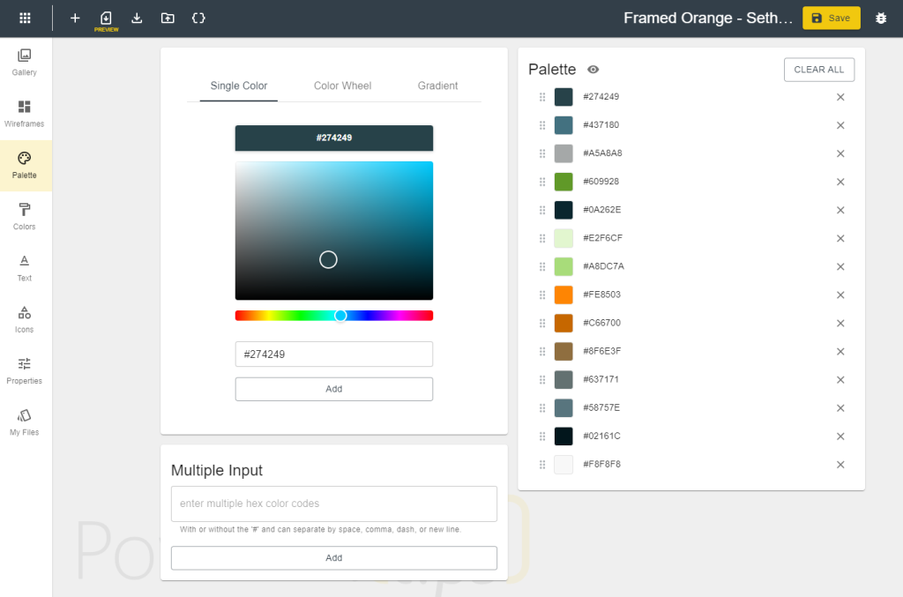This screenshot has height=597, width=903.
Task: Click the #E2F6CF hex label
Action: pyautogui.click(x=602, y=238)
